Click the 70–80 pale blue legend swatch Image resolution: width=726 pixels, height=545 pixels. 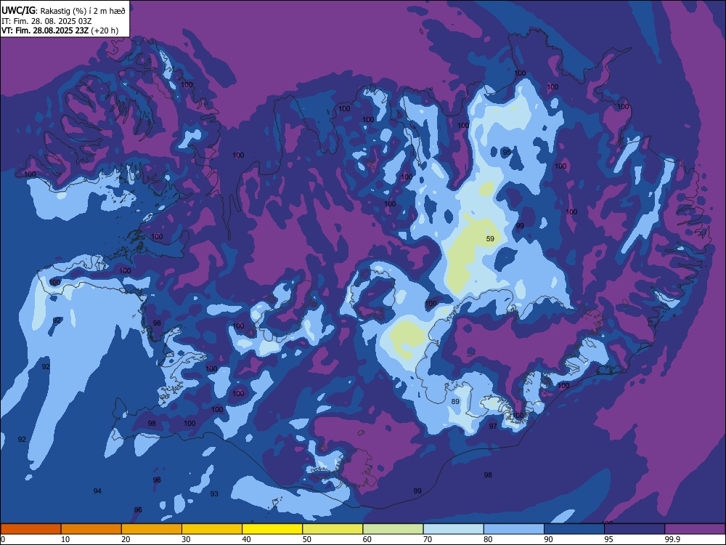coord(453,529)
